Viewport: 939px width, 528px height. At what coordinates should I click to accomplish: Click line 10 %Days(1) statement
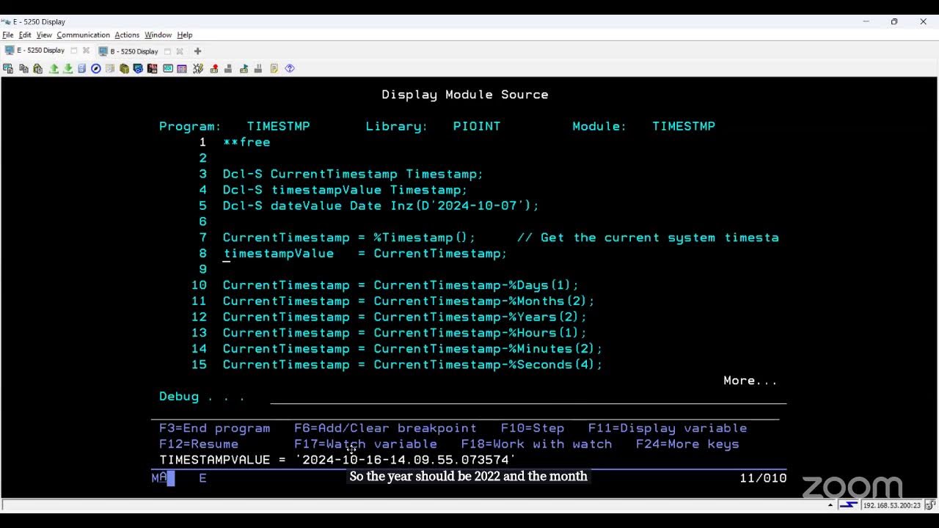401,285
